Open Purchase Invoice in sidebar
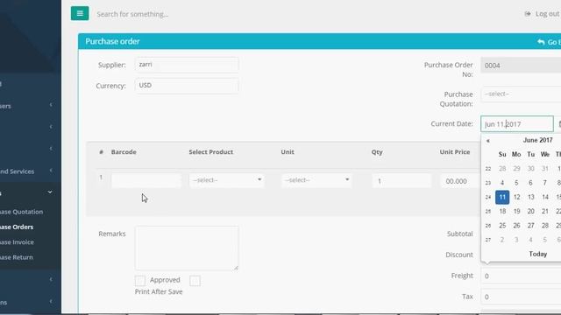The height and width of the screenshot is (315, 561). tap(18, 242)
